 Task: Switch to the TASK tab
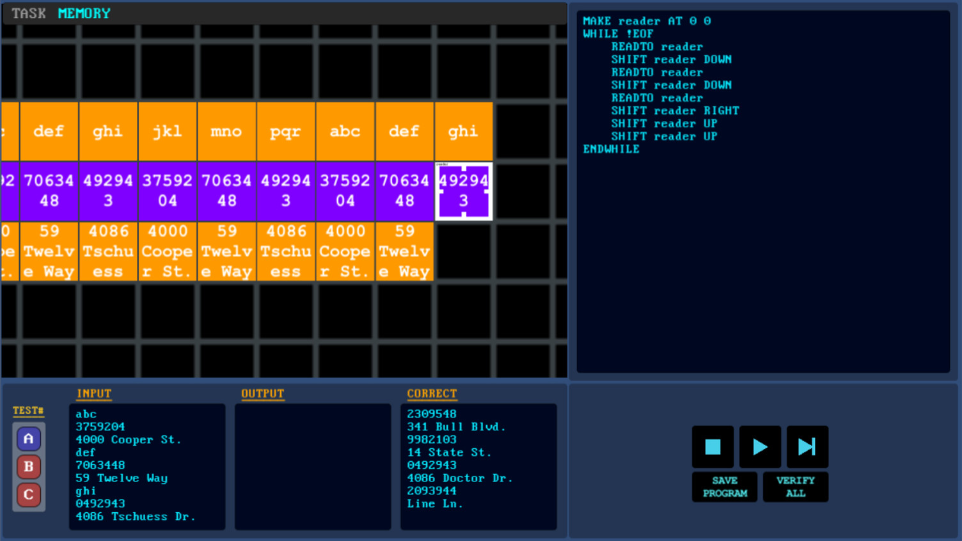tap(29, 13)
